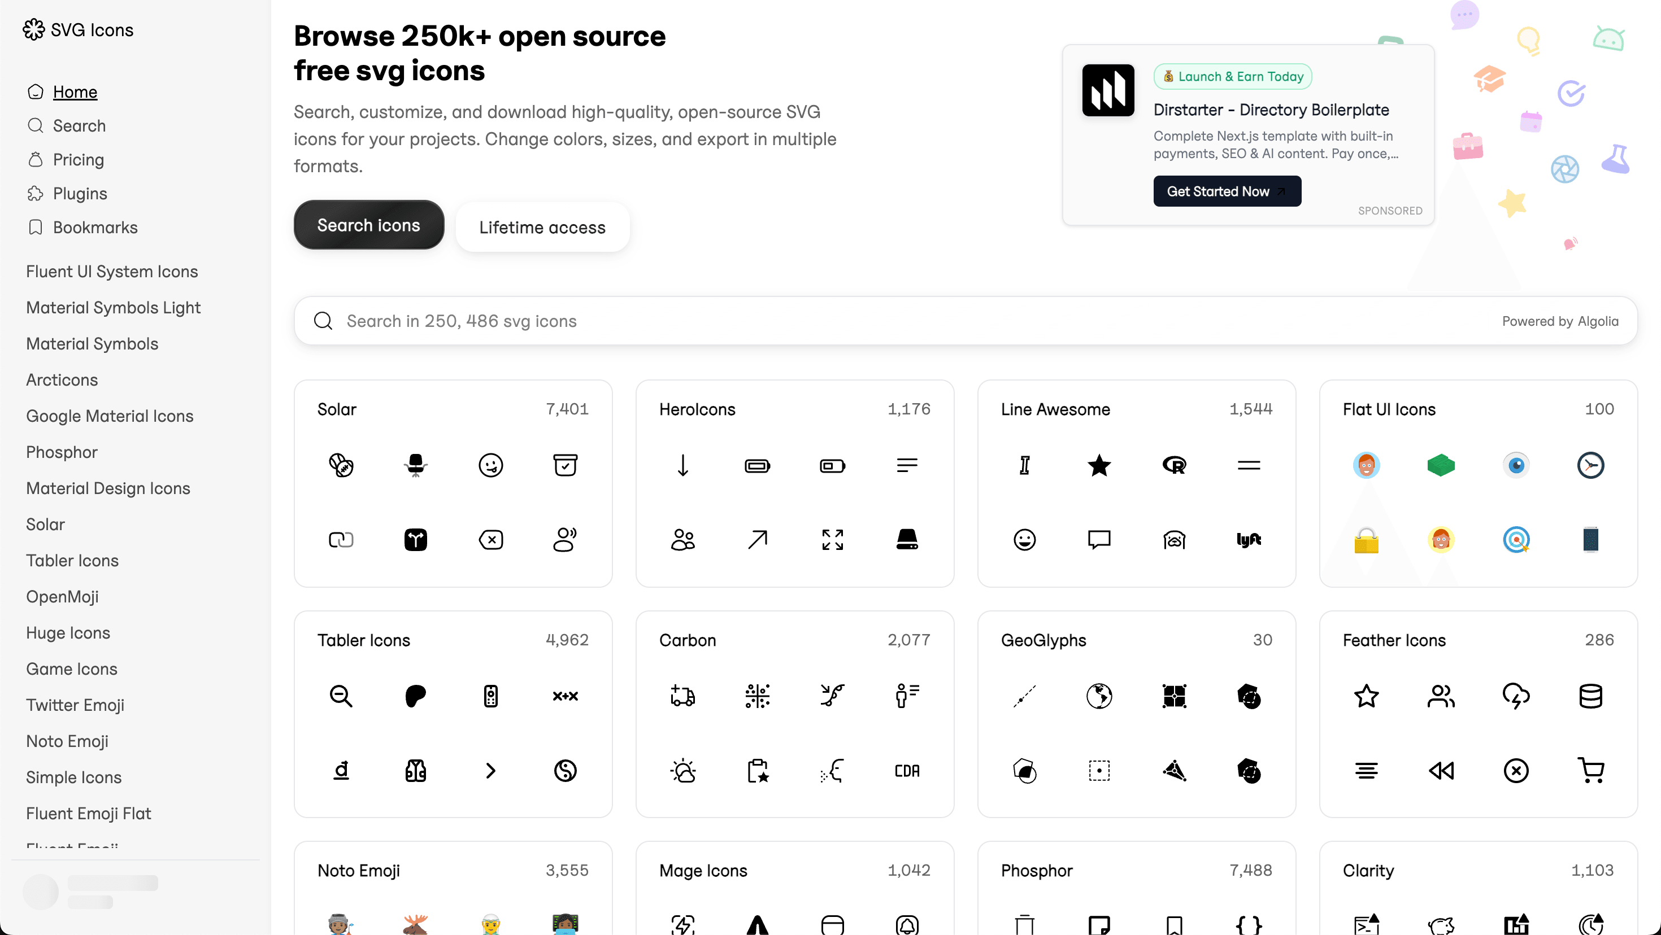Select the green block icon in Flat UI Icons
Viewport: 1661px width, 935px height.
coord(1441,465)
